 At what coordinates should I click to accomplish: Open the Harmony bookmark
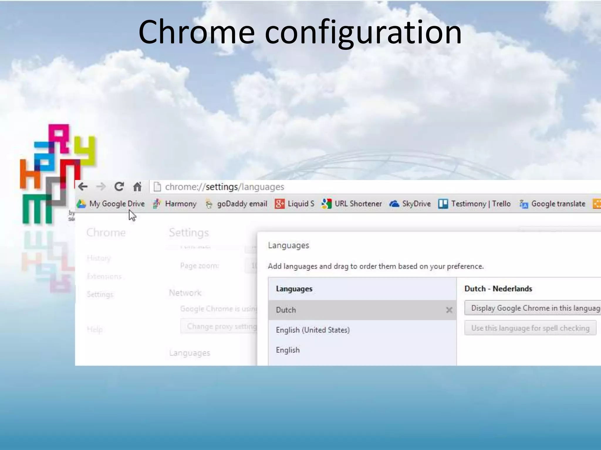tap(174, 204)
